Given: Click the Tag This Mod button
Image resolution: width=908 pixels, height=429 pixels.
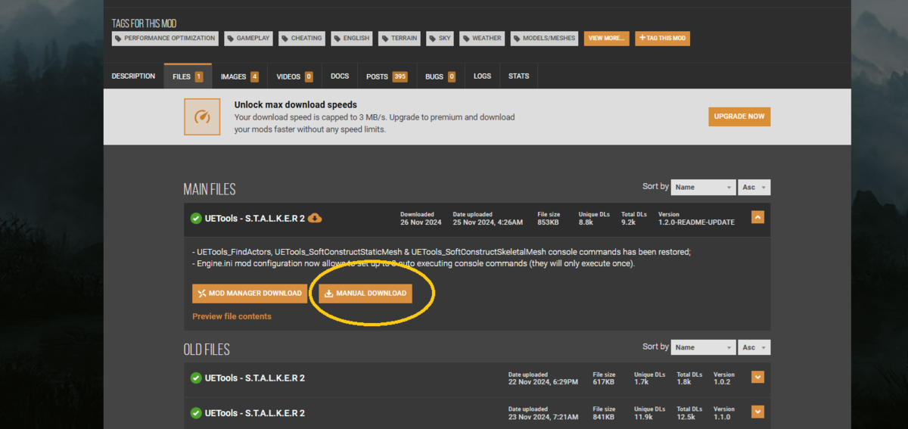Looking at the screenshot, I should pos(662,38).
